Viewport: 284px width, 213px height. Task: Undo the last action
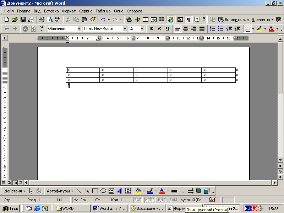pyautogui.click(x=103, y=20)
